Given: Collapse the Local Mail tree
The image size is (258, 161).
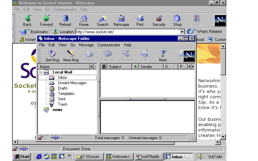Looking at the screenshot, I should (41, 72).
